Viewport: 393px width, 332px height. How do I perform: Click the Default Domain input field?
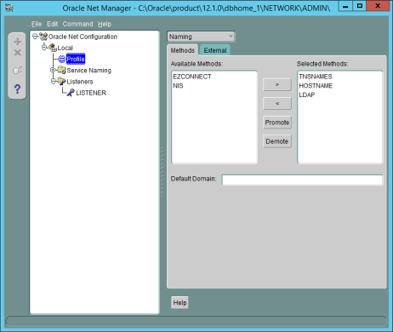pyautogui.click(x=302, y=180)
